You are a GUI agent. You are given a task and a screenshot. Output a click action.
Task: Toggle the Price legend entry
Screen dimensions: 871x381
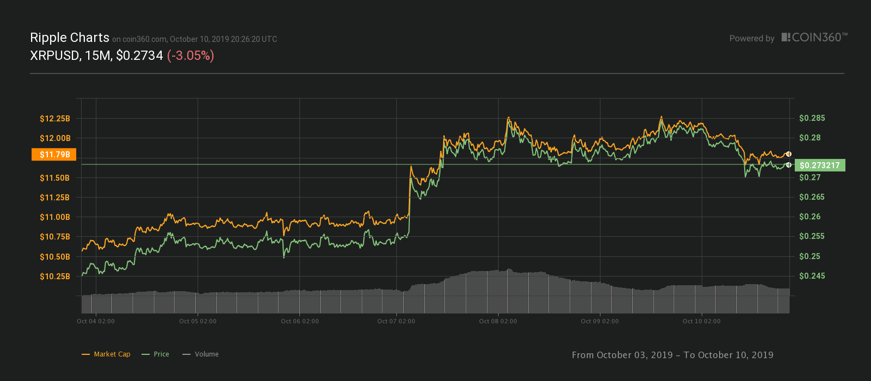coord(155,354)
